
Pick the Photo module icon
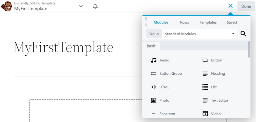click(154, 100)
